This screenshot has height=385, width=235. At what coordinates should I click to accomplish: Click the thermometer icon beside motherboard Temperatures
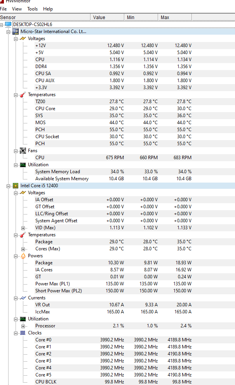pos(23,95)
